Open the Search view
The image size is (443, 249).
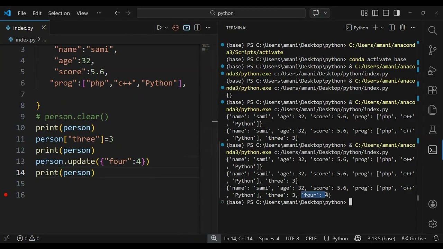coord(433,30)
